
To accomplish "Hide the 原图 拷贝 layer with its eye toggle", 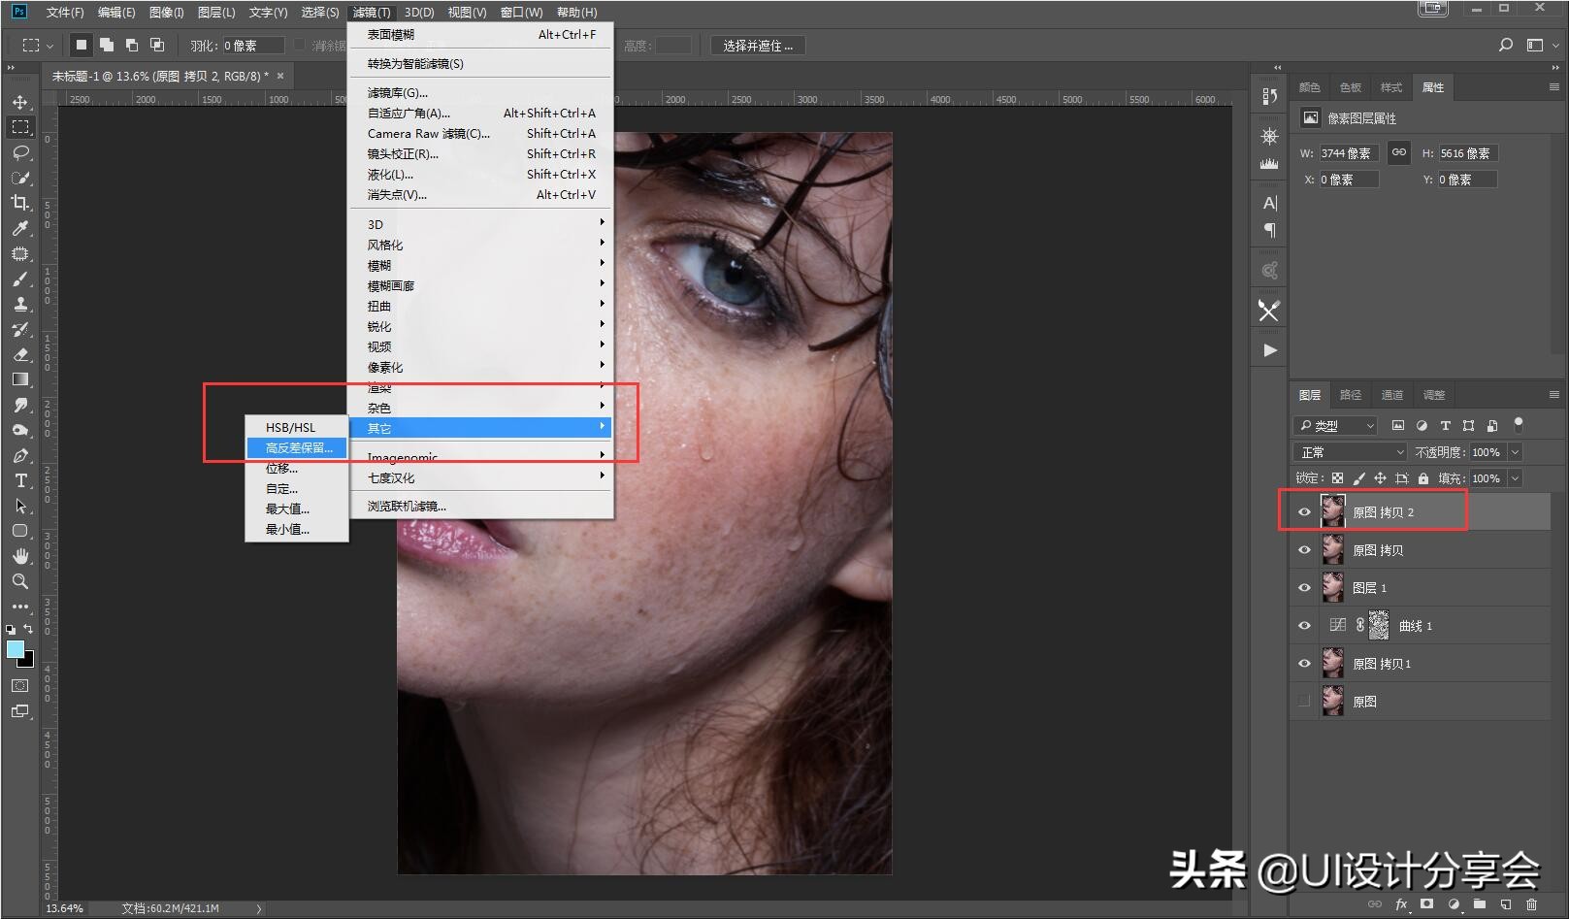I will (1304, 549).
